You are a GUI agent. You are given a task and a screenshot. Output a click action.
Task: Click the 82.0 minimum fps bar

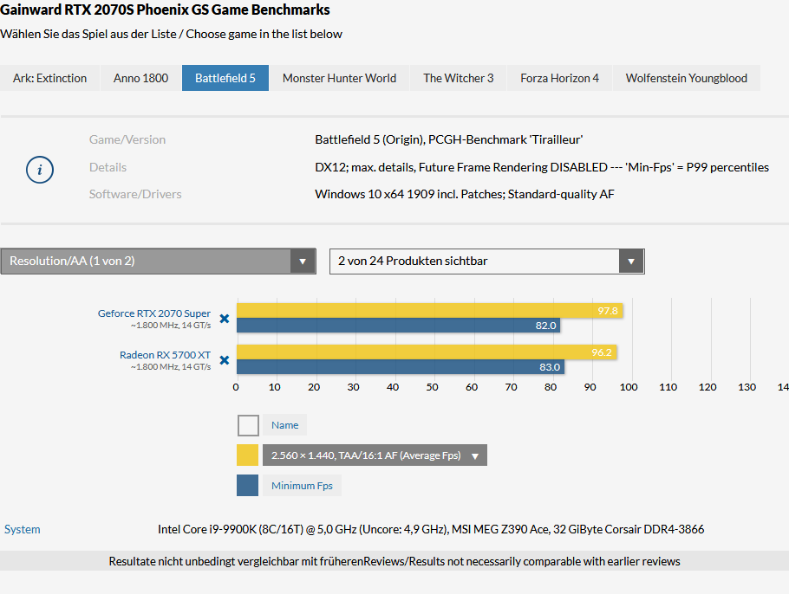[x=399, y=326]
